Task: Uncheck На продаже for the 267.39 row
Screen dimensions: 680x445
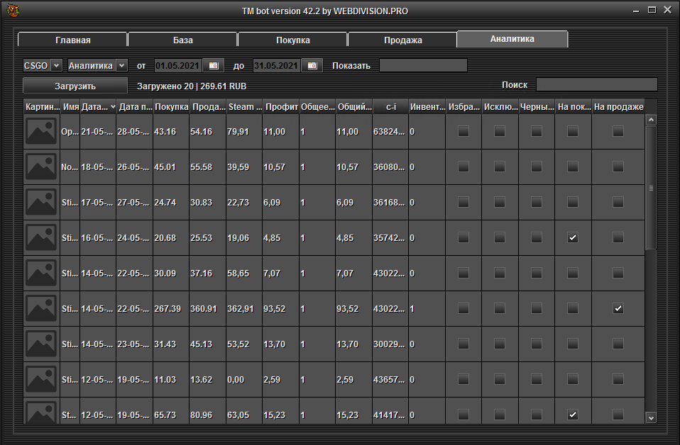Action: click(618, 309)
